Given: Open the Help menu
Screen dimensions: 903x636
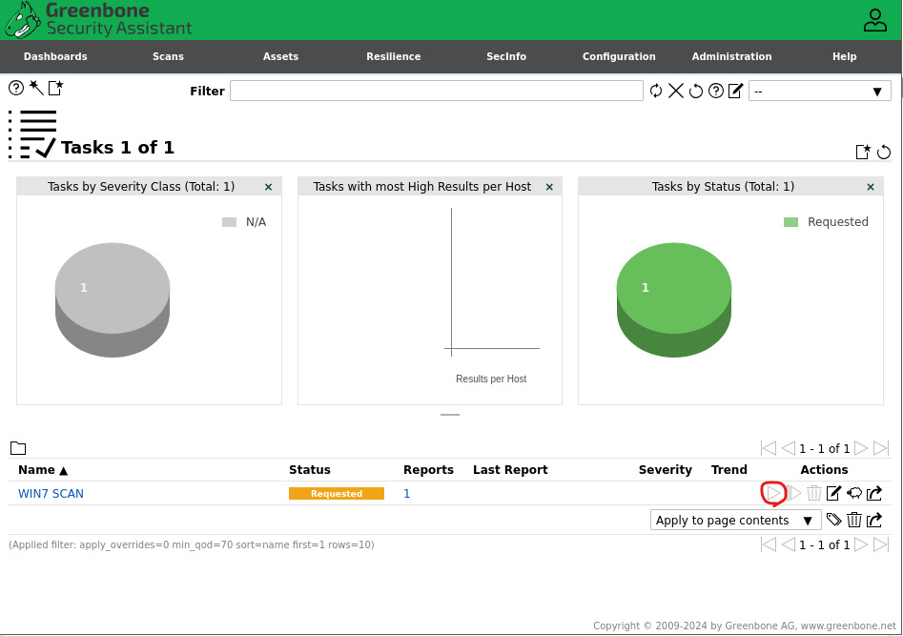Looking at the screenshot, I should [844, 56].
